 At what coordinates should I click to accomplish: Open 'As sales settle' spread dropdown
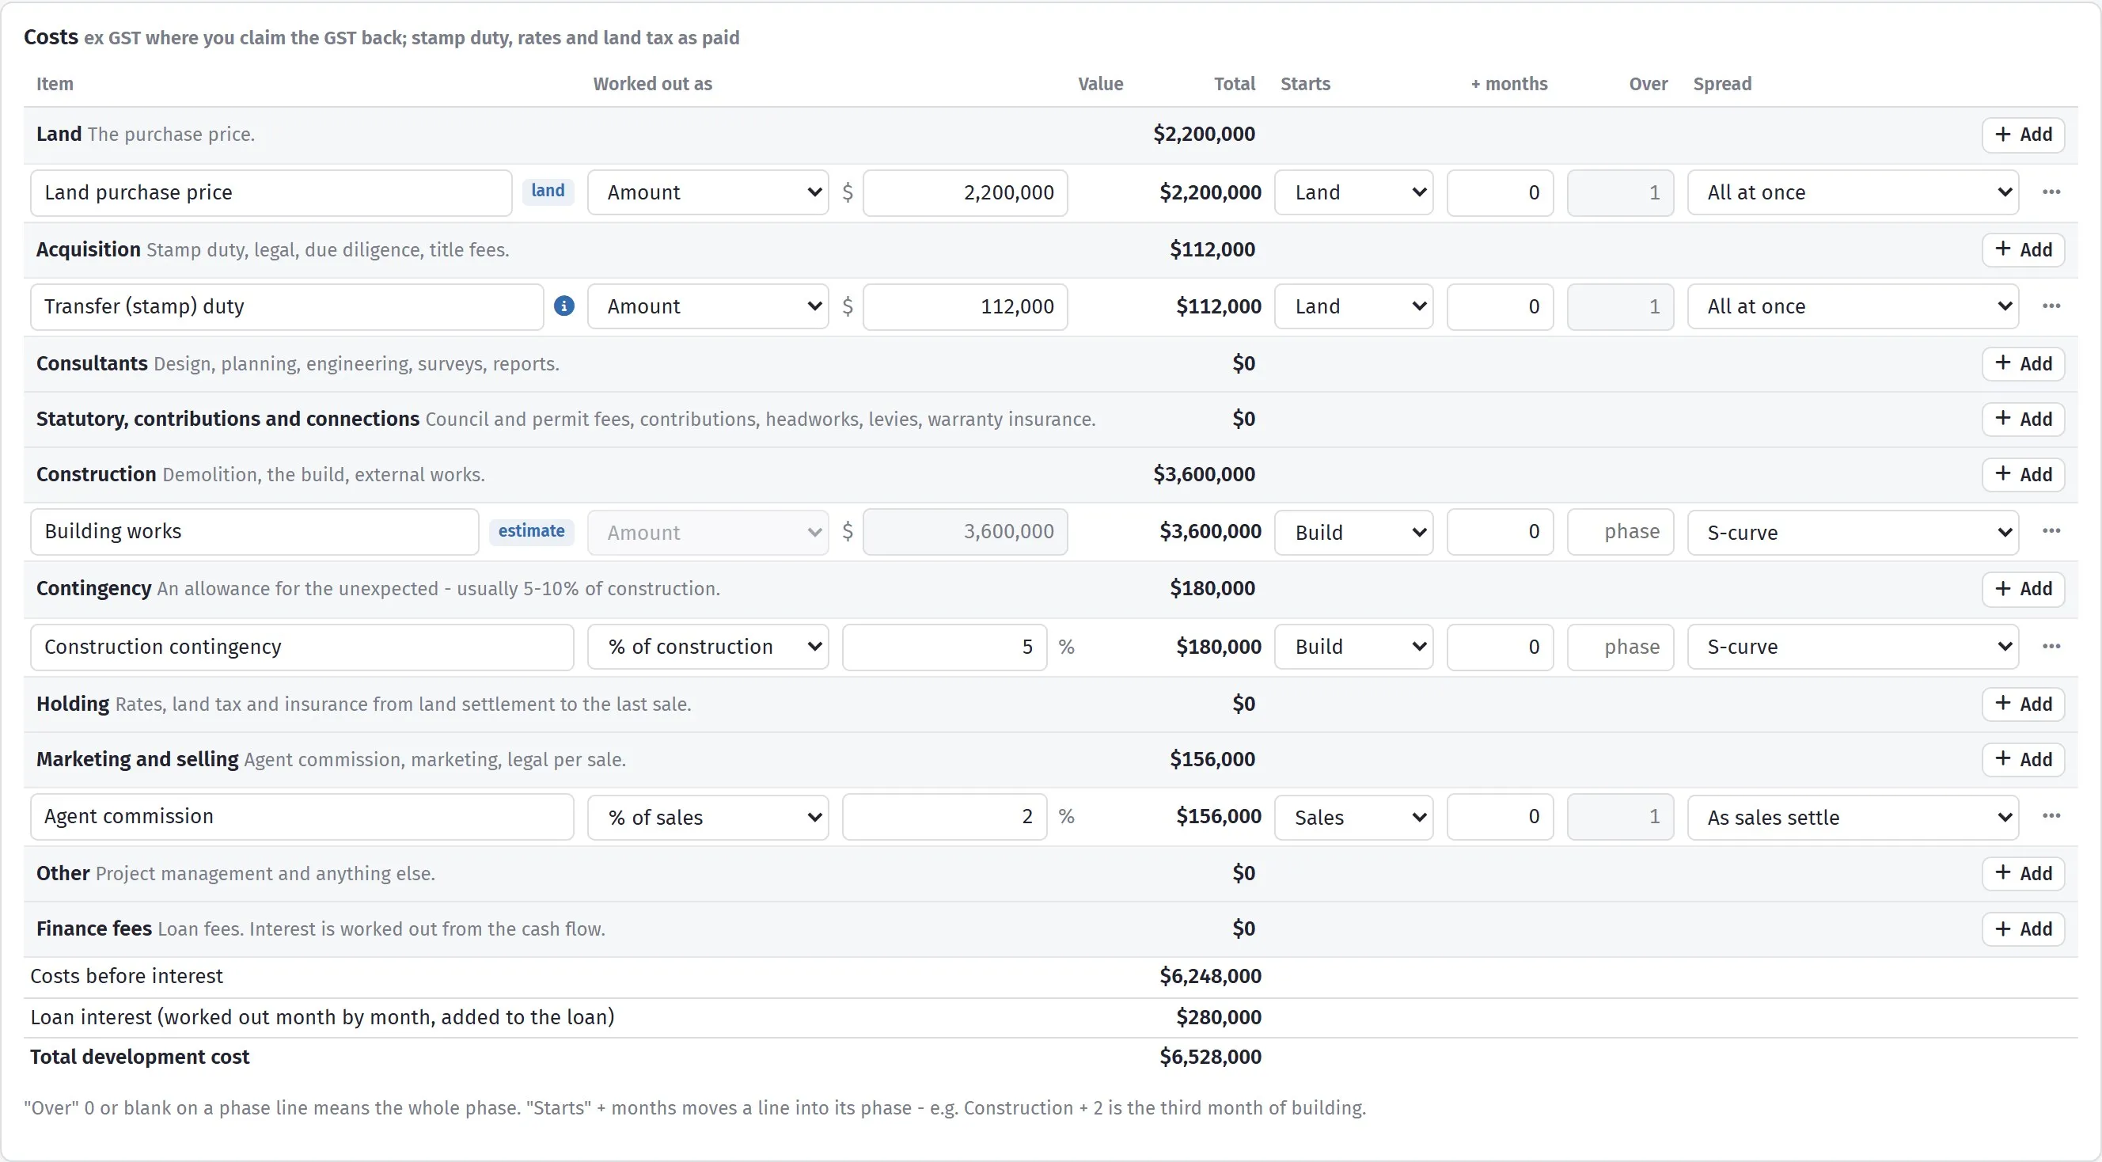[x=1853, y=817]
